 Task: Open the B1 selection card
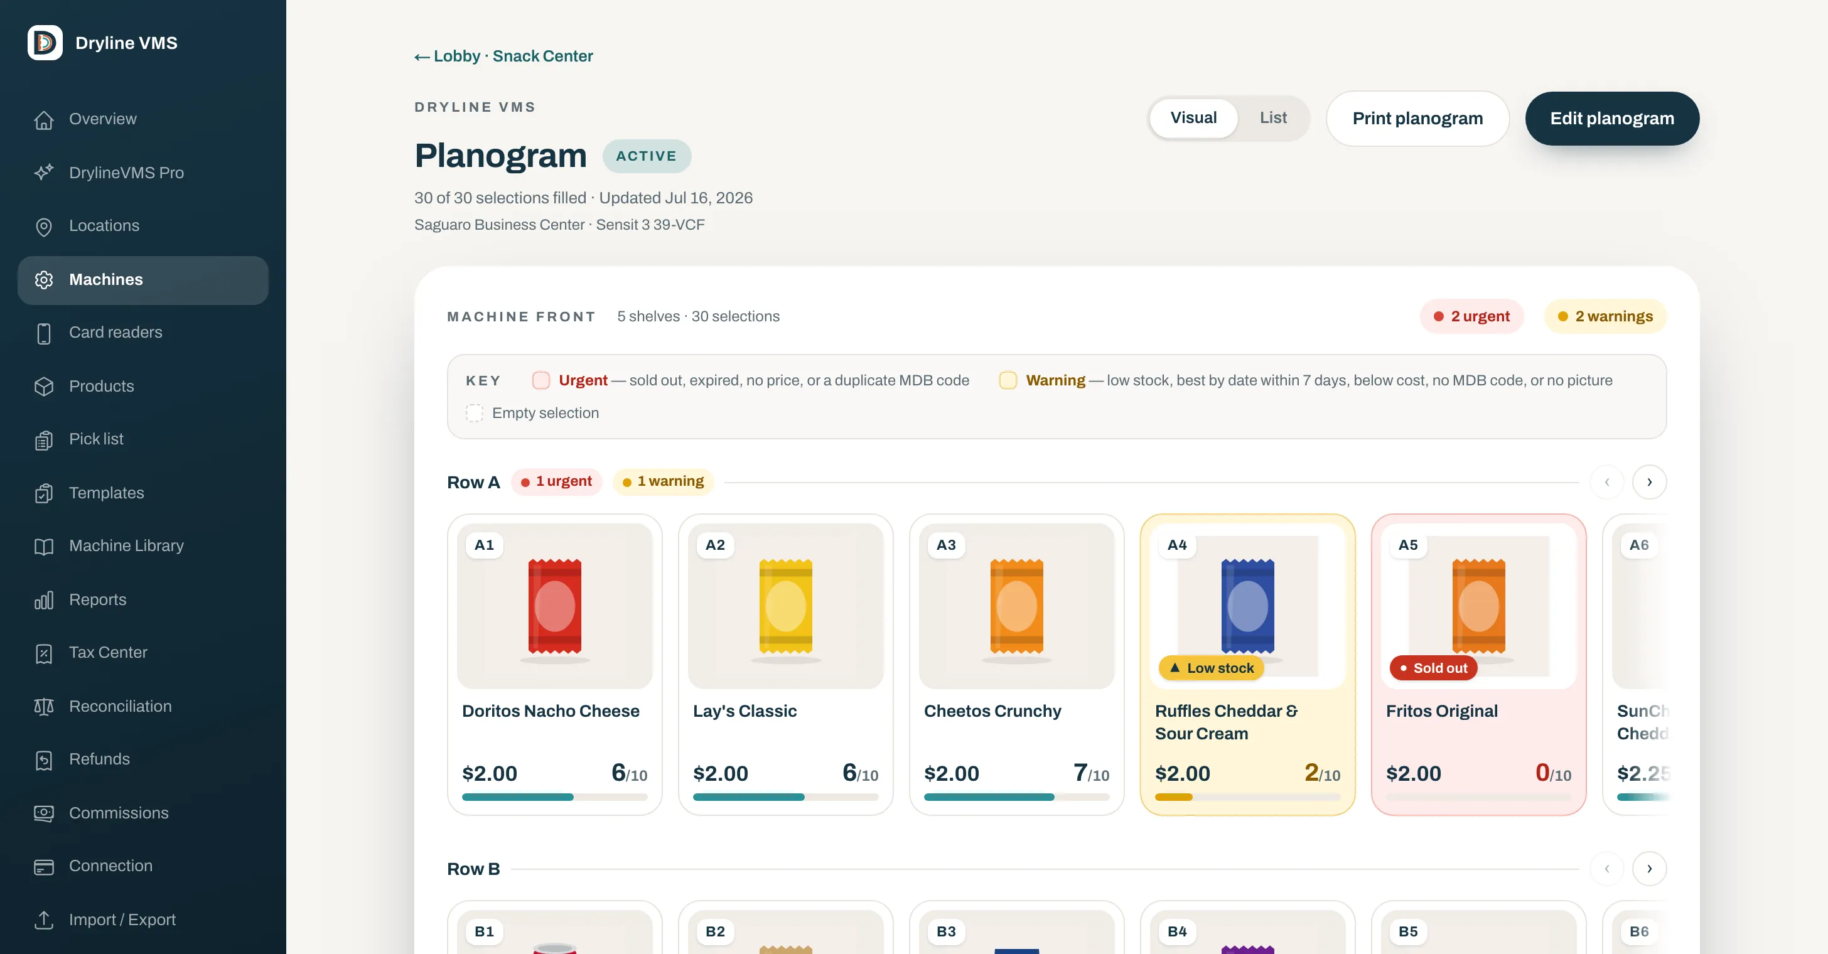[x=554, y=928]
